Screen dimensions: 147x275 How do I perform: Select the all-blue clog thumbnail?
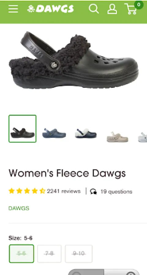[x=54, y=133]
